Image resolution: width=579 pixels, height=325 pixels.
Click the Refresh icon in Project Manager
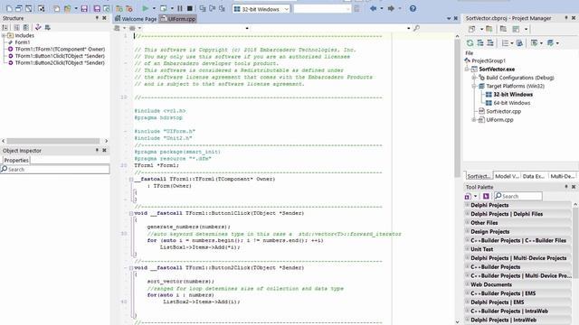click(x=470, y=43)
